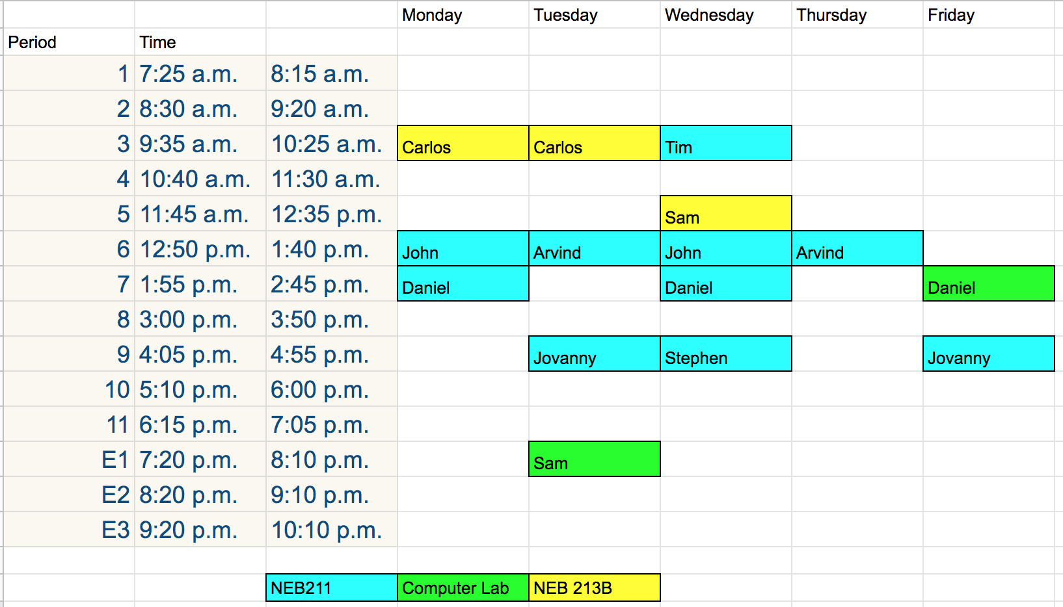Image resolution: width=1063 pixels, height=607 pixels.
Task: Select the Monday column header cell
Action: tap(463, 14)
